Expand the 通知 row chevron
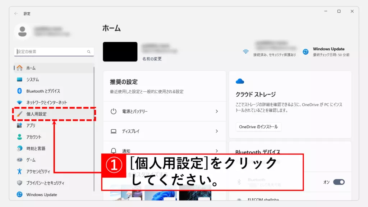This screenshot has height=207, width=368. coord(217,151)
